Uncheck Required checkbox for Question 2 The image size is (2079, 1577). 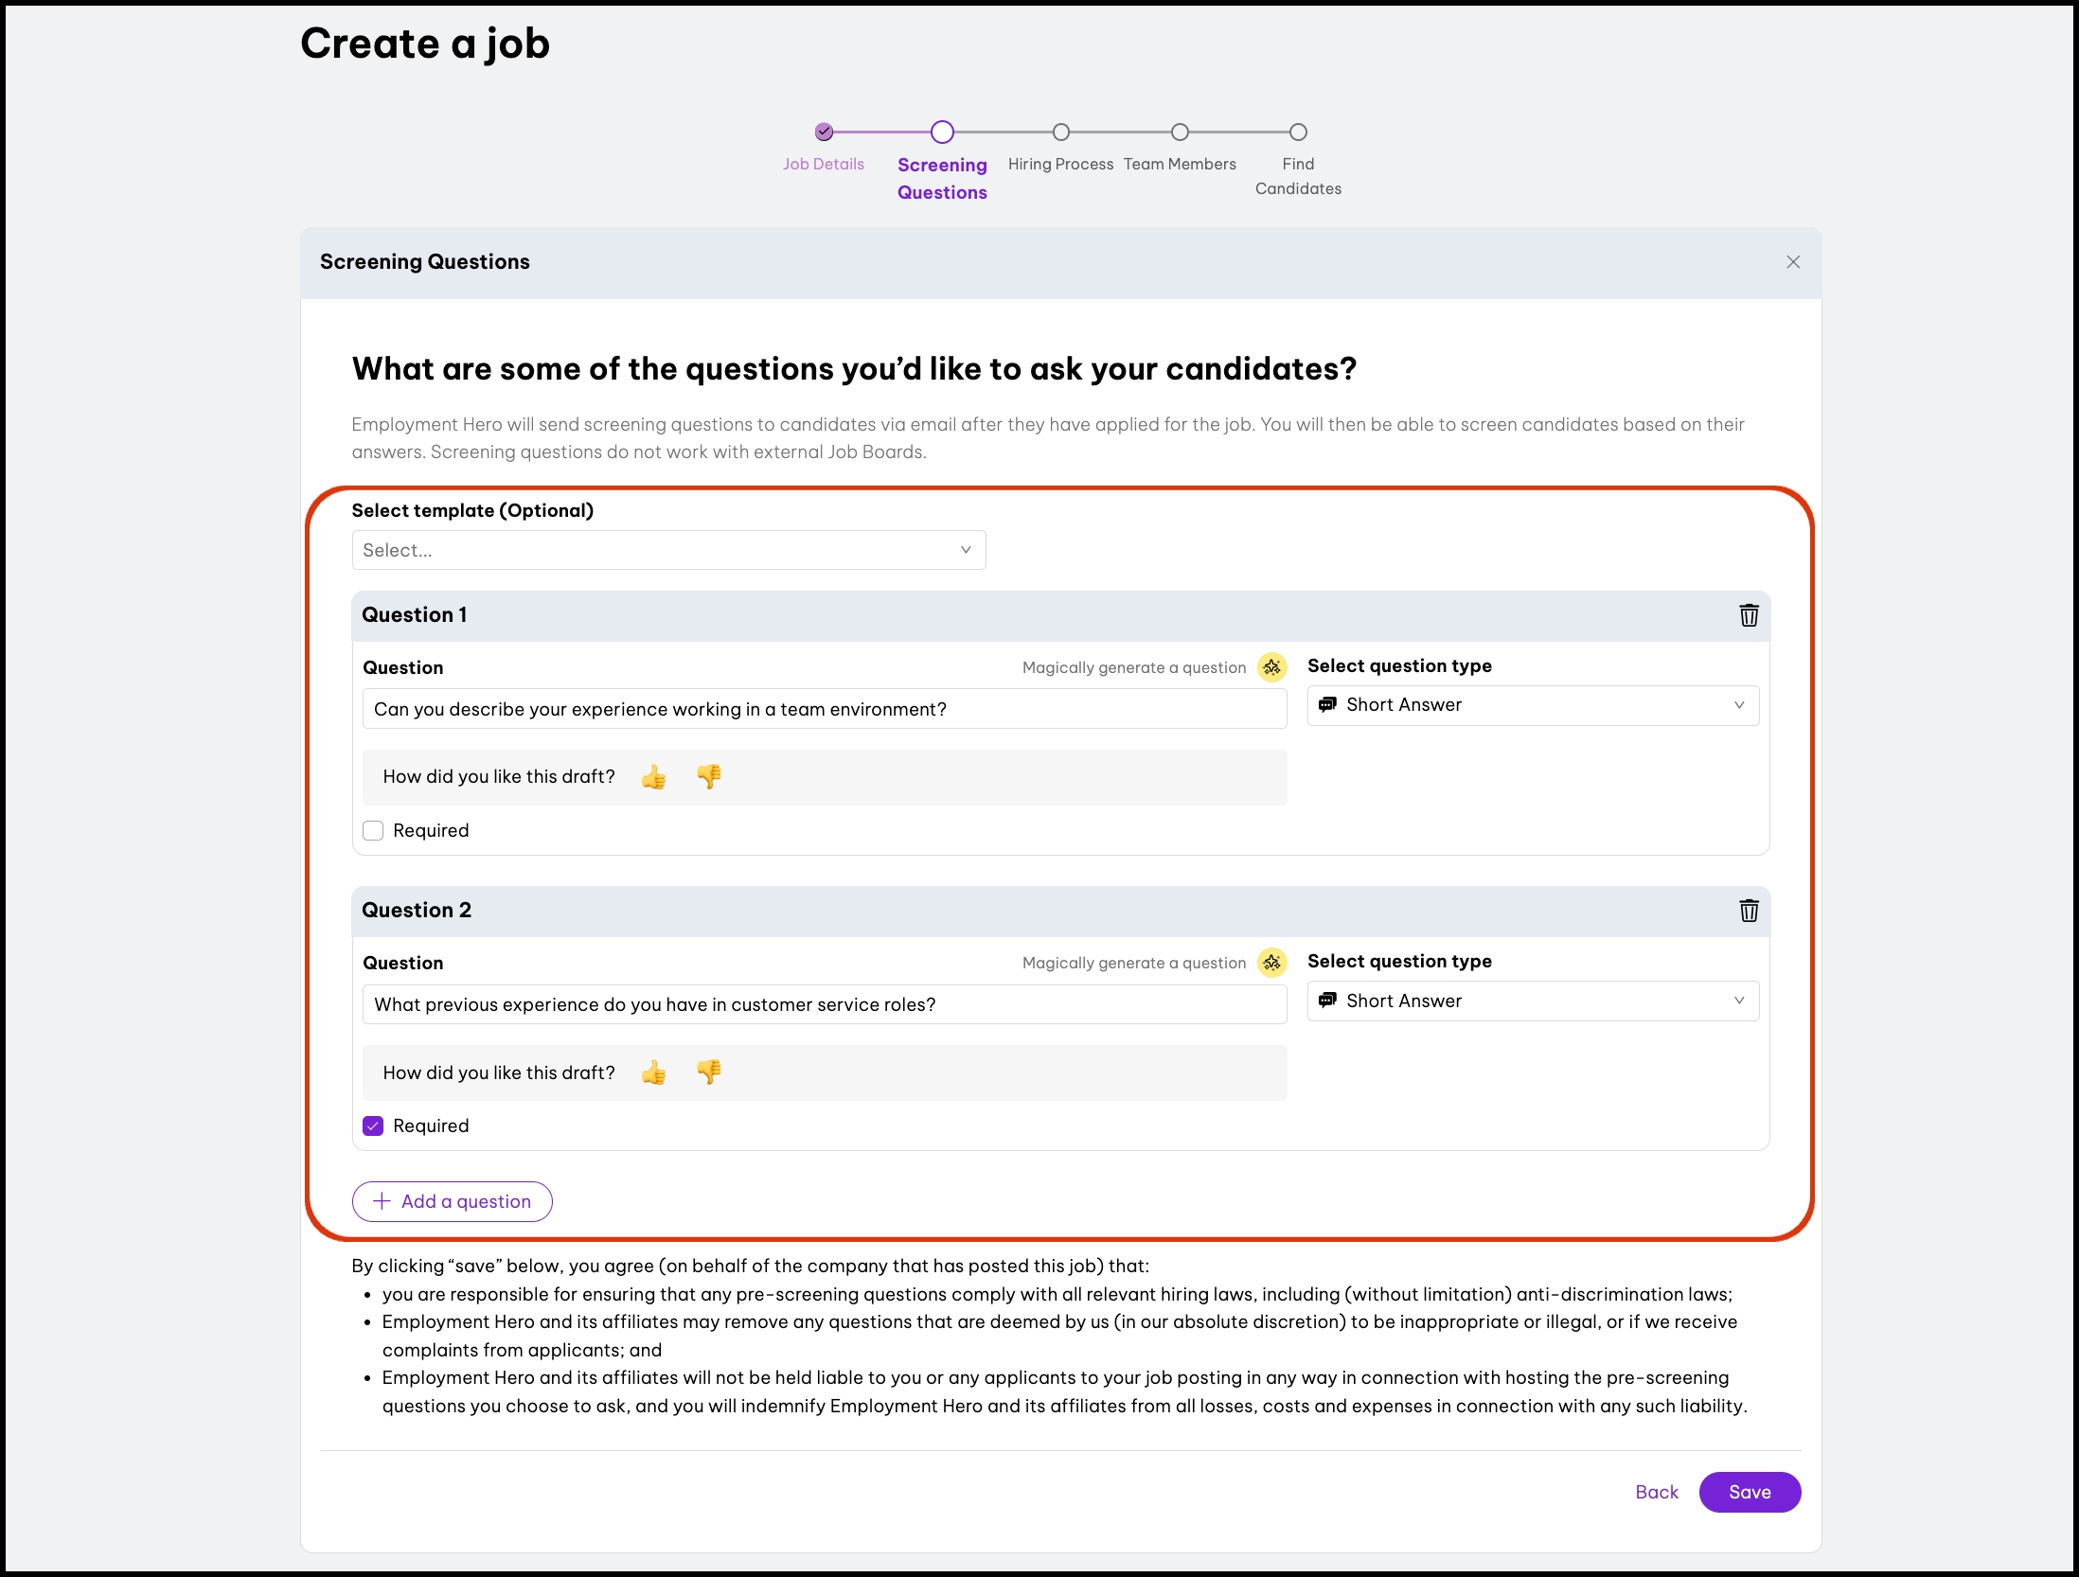[x=373, y=1126]
